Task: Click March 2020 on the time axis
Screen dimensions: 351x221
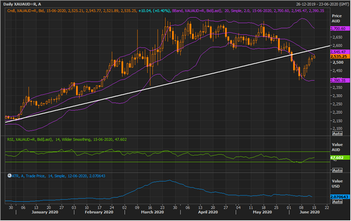Action: point(152,212)
